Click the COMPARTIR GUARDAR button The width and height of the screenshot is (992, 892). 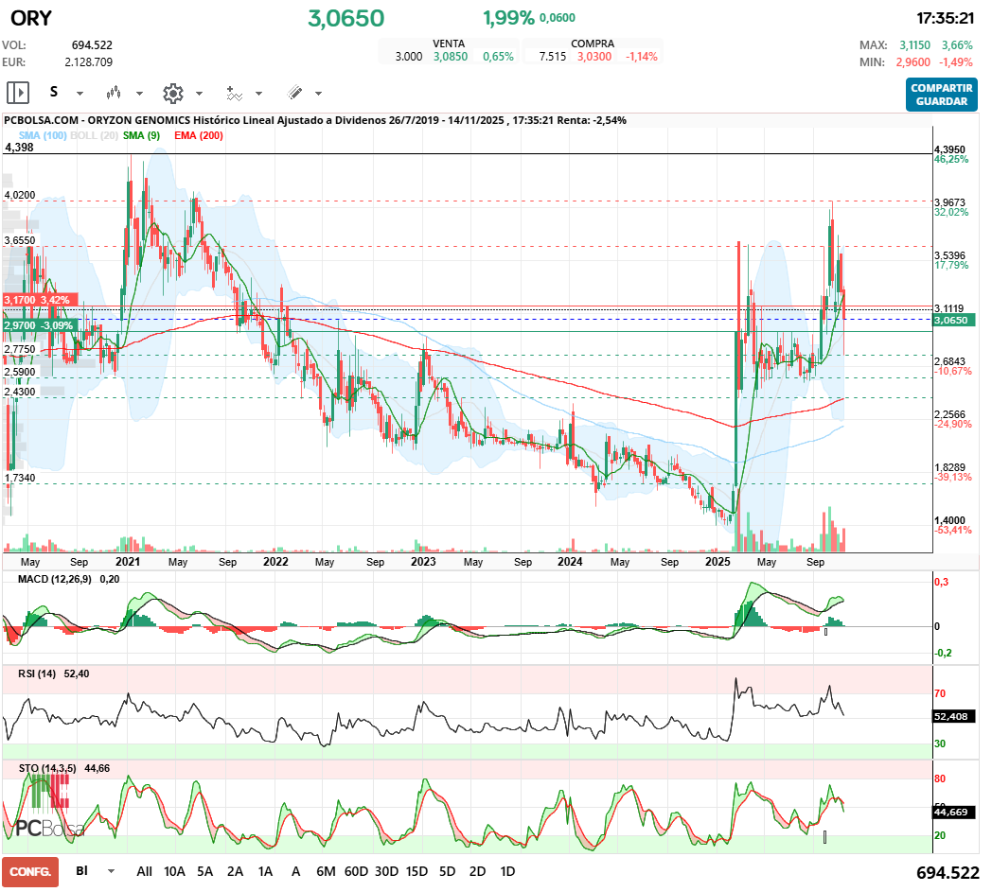click(940, 96)
